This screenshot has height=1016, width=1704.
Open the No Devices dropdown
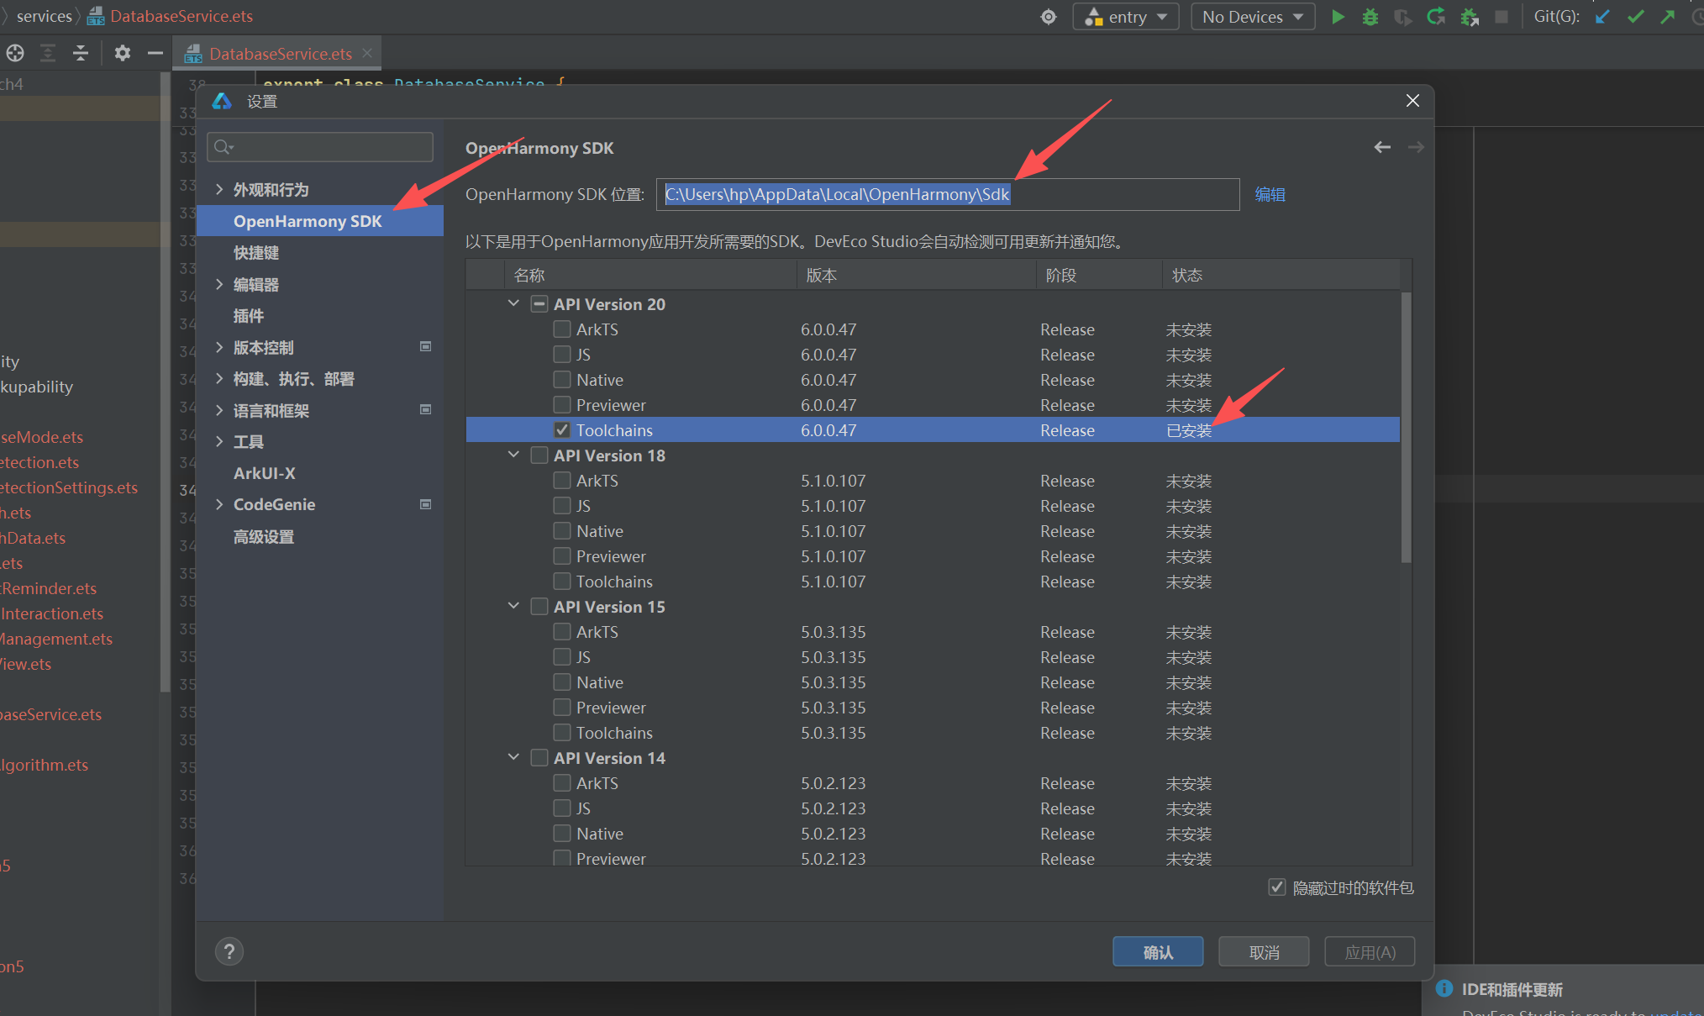(x=1252, y=17)
